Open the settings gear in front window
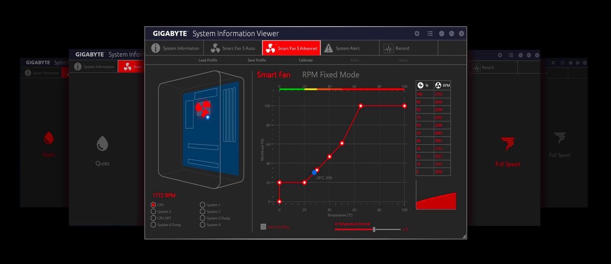Image resolution: width=611 pixels, height=264 pixels. pyautogui.click(x=417, y=33)
